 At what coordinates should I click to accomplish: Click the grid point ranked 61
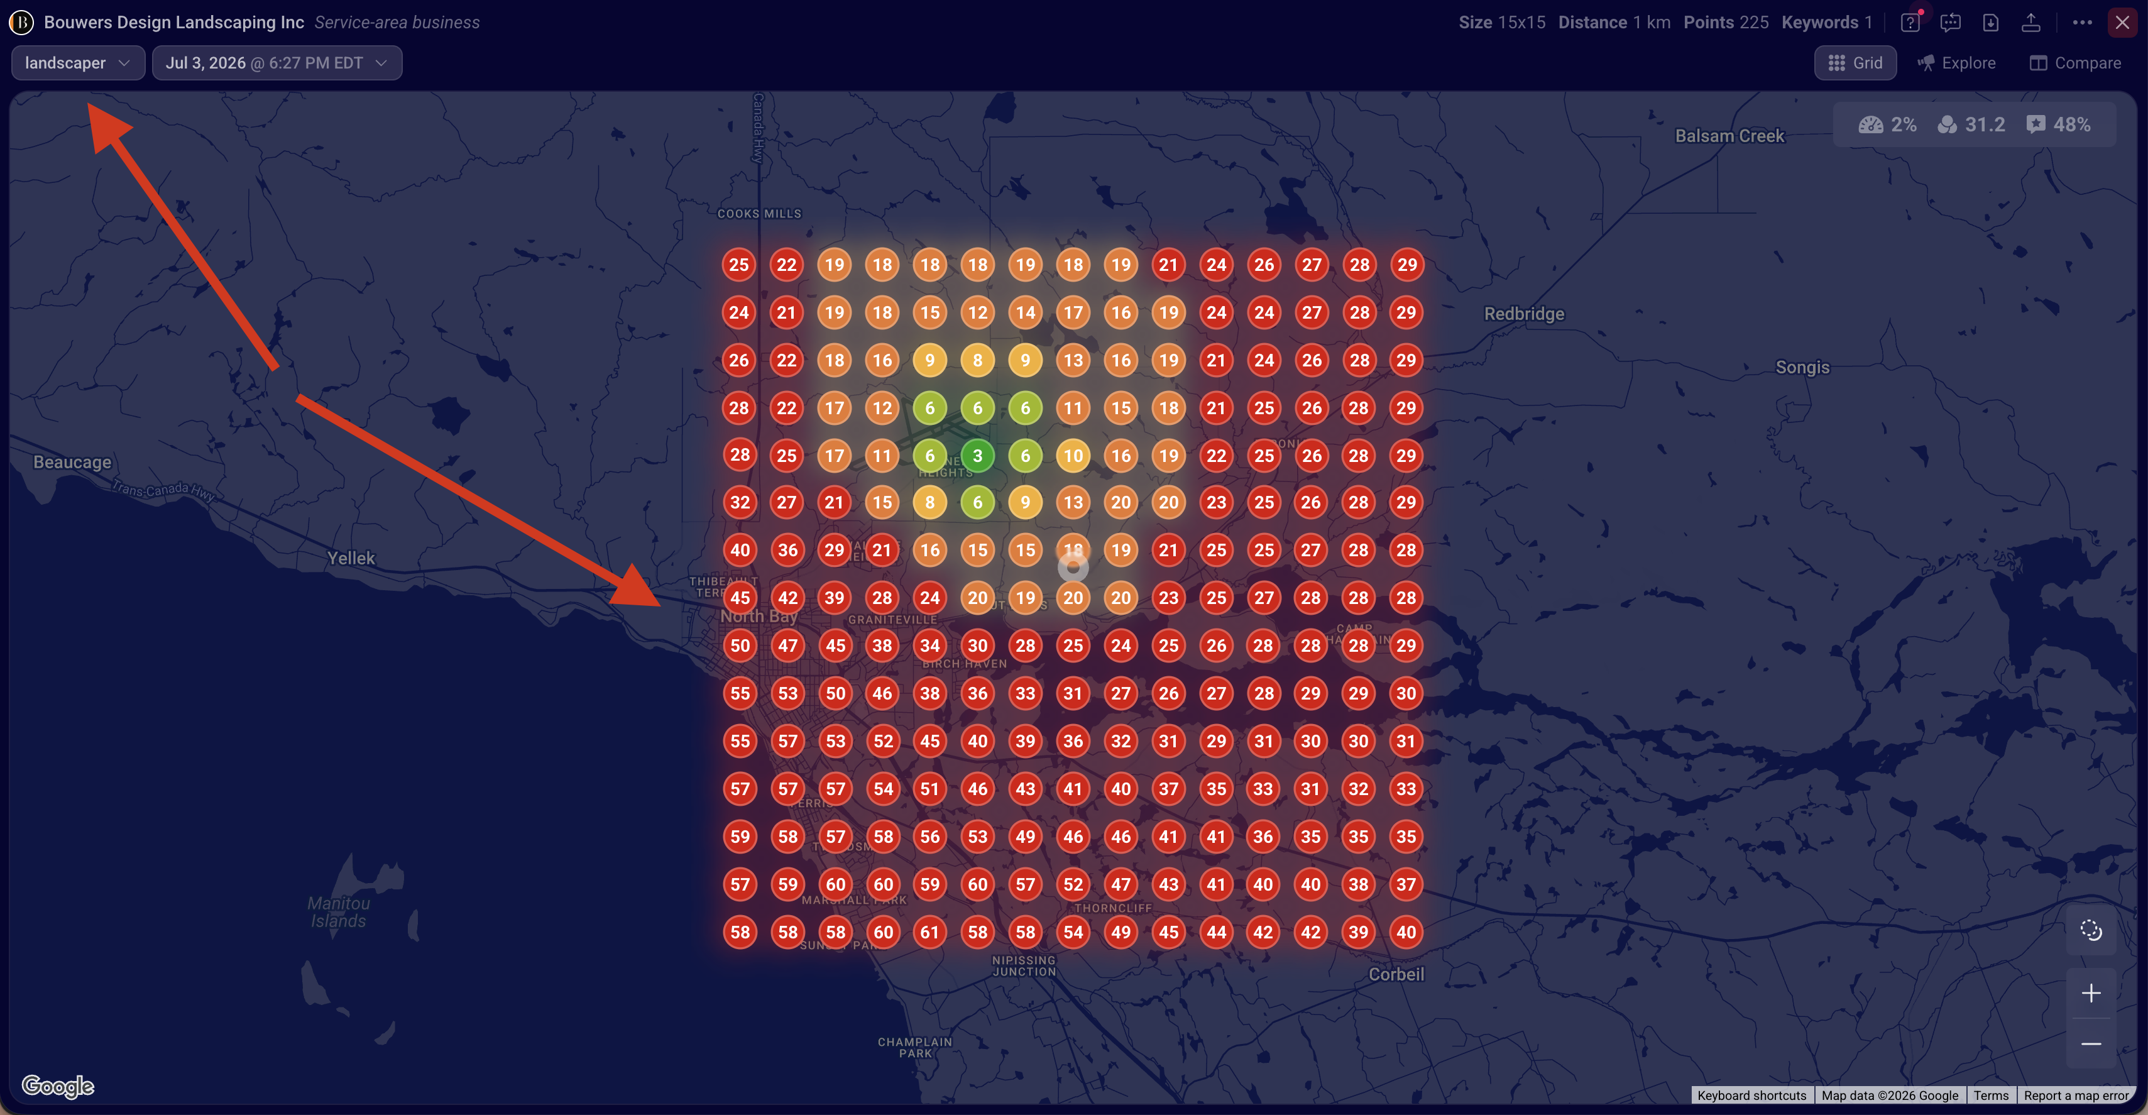[929, 932]
